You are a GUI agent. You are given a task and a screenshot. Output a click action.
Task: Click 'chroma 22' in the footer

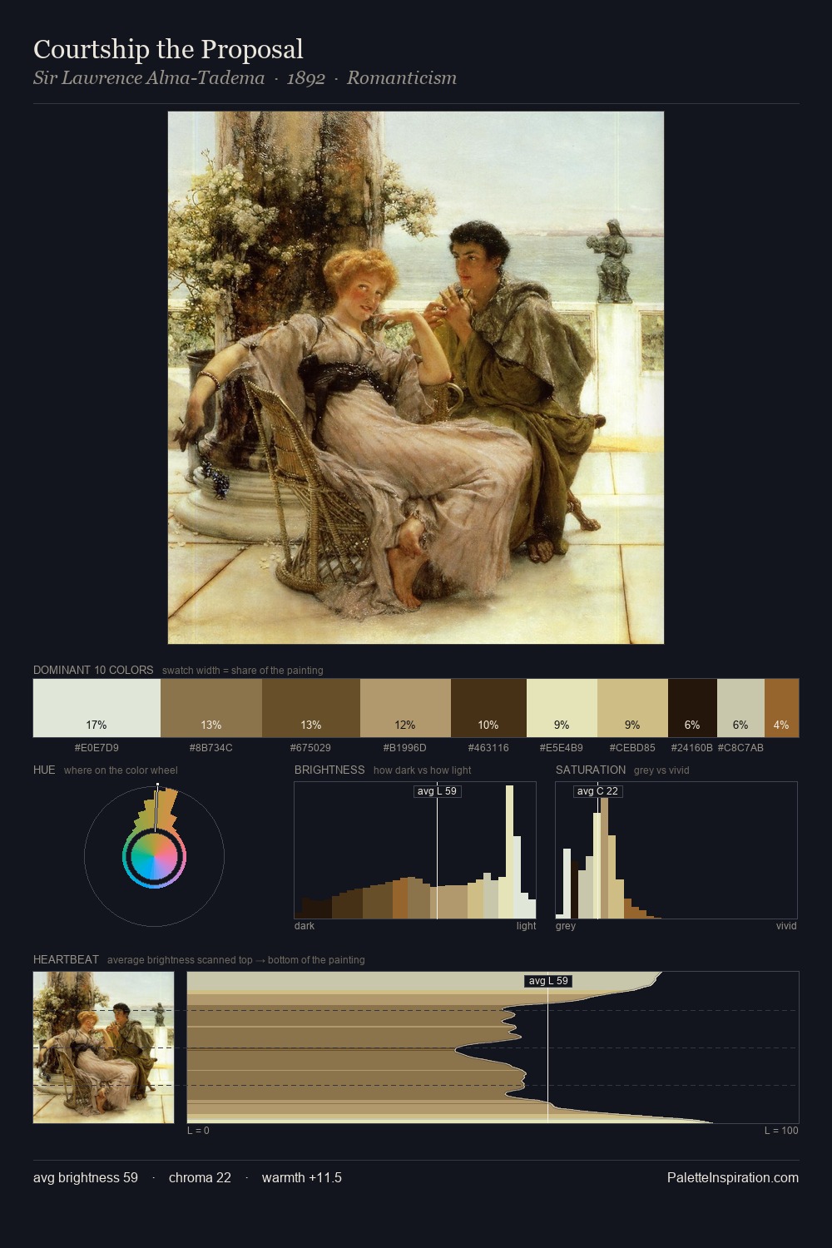(200, 1177)
